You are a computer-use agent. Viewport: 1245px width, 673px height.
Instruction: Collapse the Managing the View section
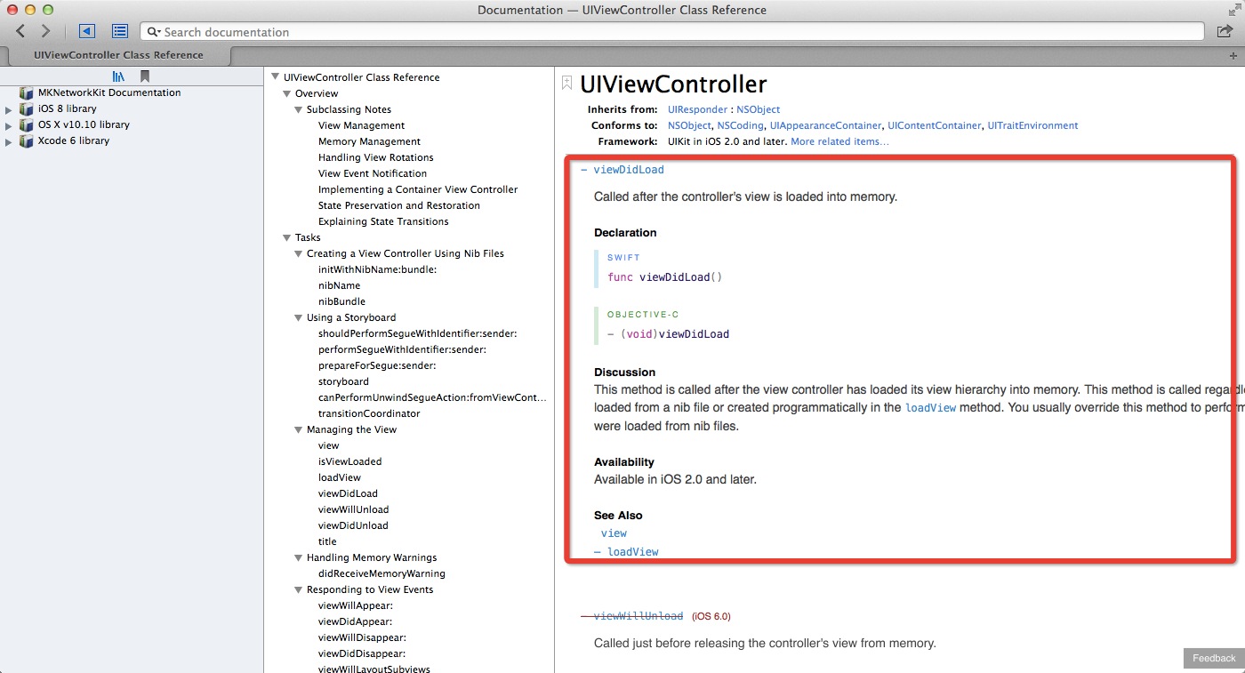tap(299, 430)
